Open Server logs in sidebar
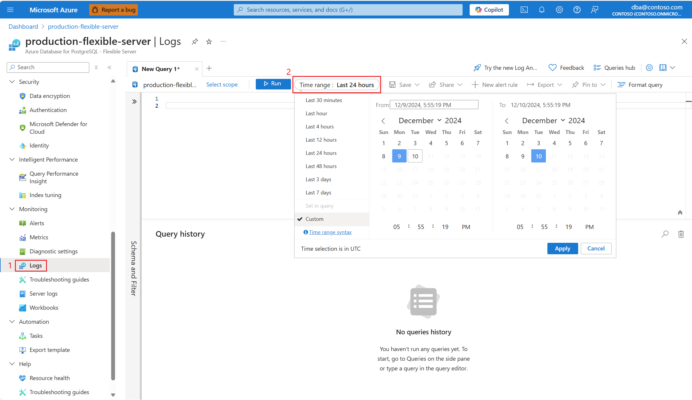Viewport: 692px width, 400px height. point(43,294)
